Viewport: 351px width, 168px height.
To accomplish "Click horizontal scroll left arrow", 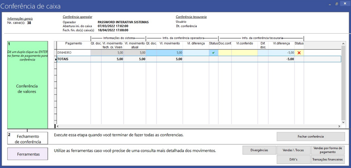I will click(58, 126).
